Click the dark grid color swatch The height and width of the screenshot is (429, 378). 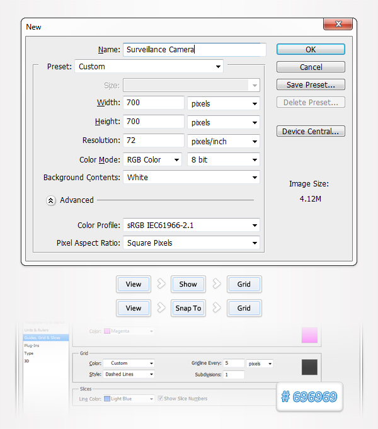click(x=310, y=368)
